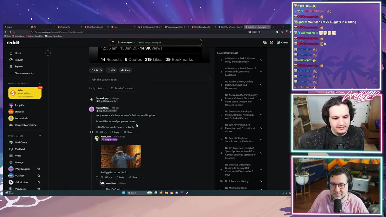Viewport: 386px width, 217px height.
Task: Open Firefox from the taskbar
Action: [x=161, y=193]
